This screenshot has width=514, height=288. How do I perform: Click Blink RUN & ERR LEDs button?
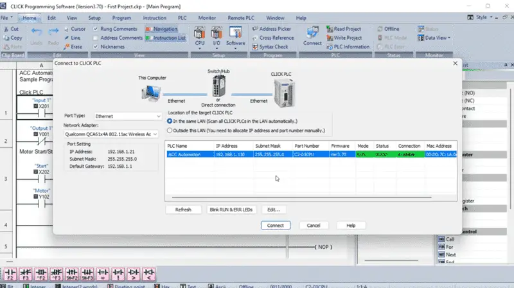click(231, 210)
